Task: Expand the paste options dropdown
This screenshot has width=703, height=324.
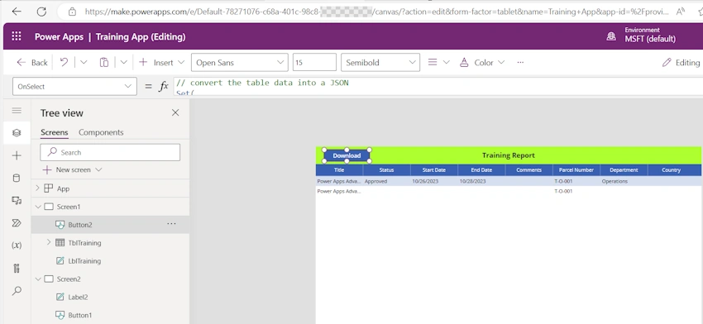Action: point(124,63)
